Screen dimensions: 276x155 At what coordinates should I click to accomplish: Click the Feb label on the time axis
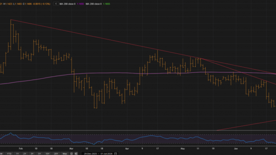tap(21, 149)
